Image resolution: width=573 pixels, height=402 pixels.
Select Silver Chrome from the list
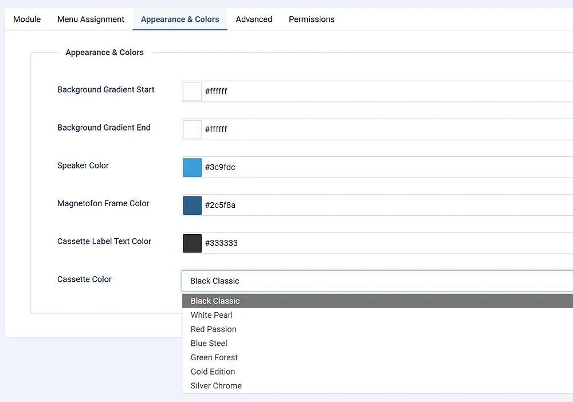coord(217,386)
